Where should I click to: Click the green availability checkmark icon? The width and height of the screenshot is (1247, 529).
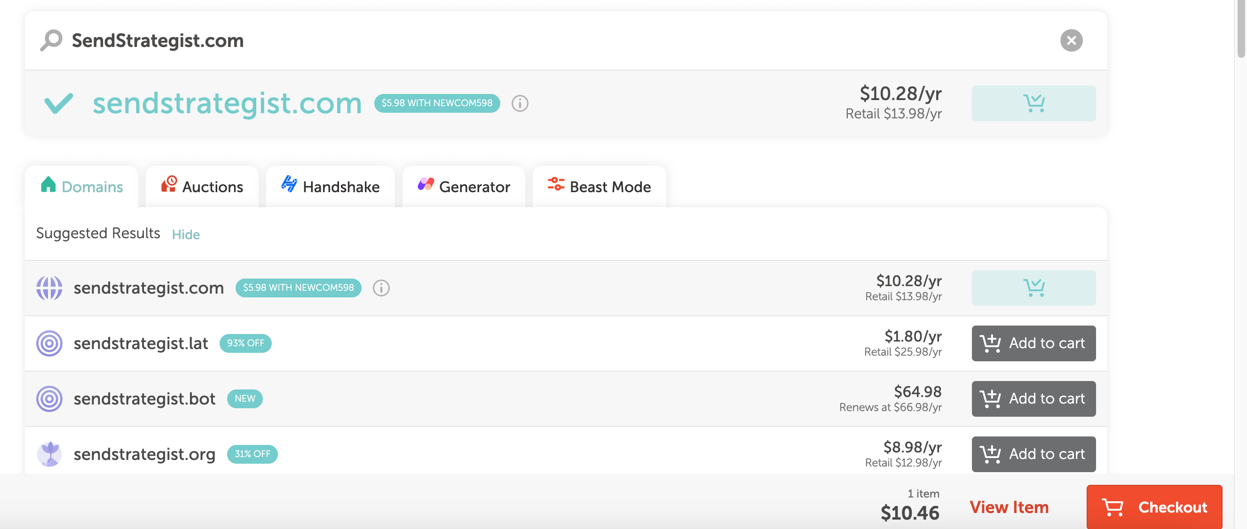point(59,103)
